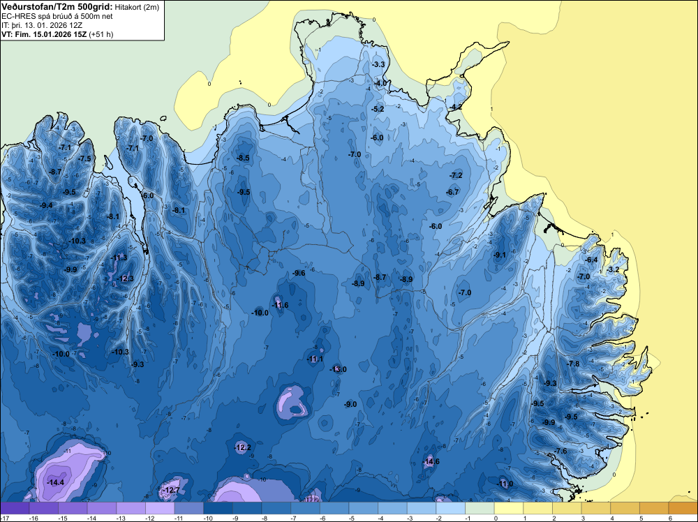Viewport: 698px width, 522px height.
Task: Click the temperature value -9.4 on the map
Action: tap(46, 205)
